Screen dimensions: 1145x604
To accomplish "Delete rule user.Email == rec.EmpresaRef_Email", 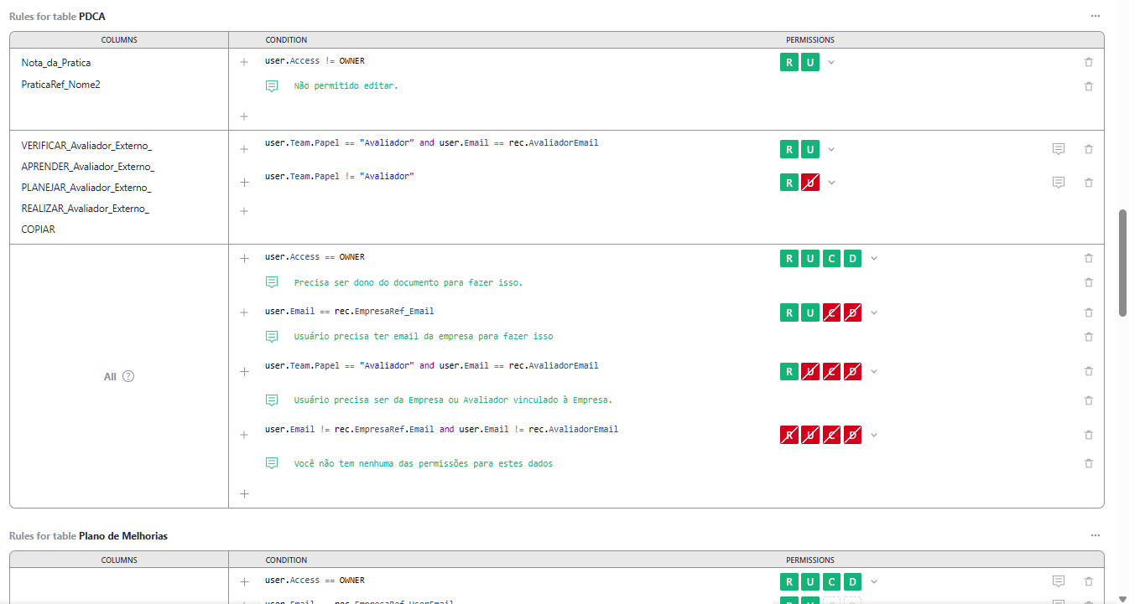I will coord(1088,312).
